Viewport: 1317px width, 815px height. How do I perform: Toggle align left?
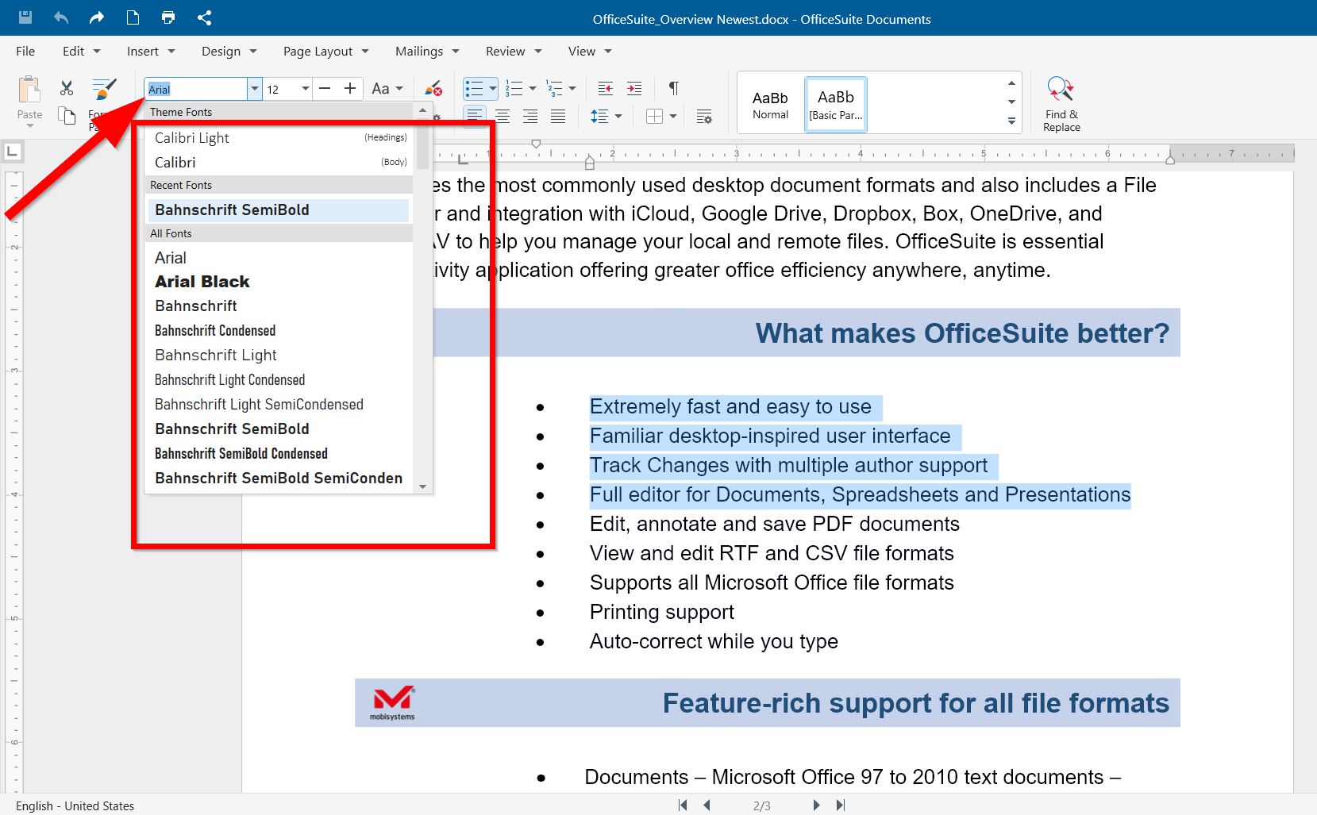(474, 116)
